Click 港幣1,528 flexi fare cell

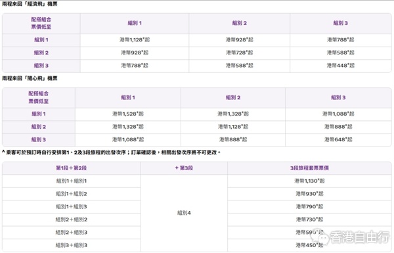(128, 114)
